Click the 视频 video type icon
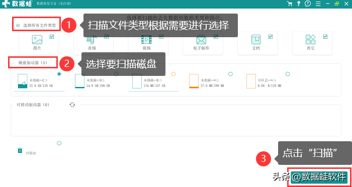 (146, 40)
